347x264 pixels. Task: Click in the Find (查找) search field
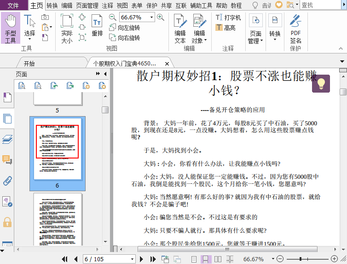320,5
